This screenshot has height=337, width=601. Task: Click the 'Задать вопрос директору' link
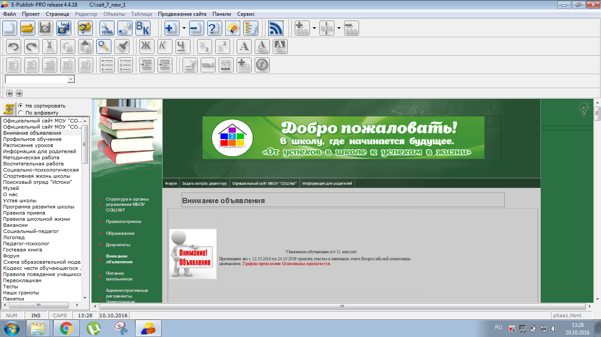[x=204, y=183]
